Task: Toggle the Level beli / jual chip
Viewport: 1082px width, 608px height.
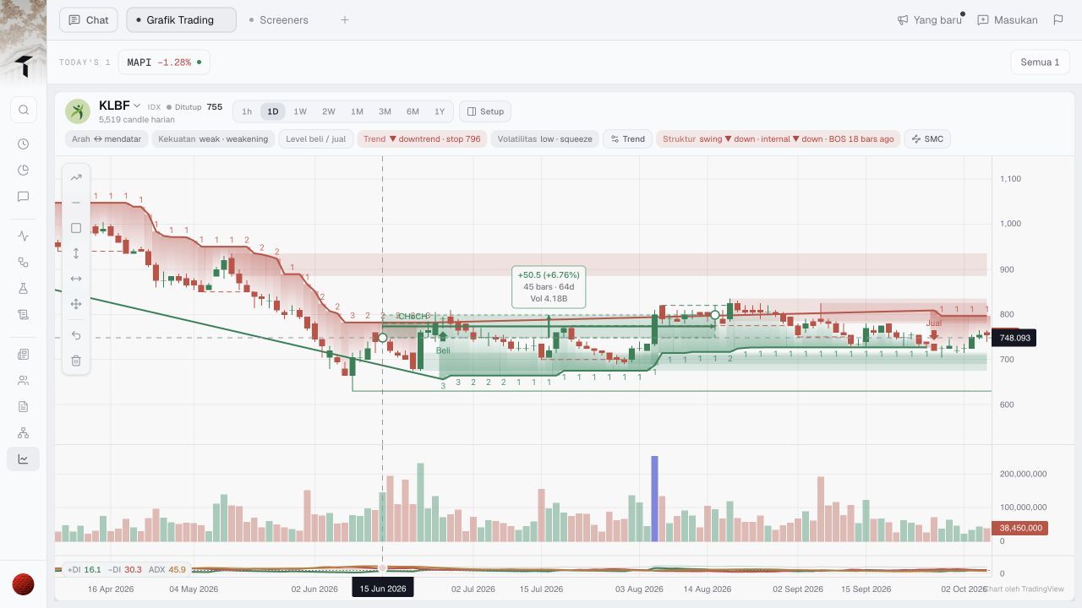Action: coord(316,139)
